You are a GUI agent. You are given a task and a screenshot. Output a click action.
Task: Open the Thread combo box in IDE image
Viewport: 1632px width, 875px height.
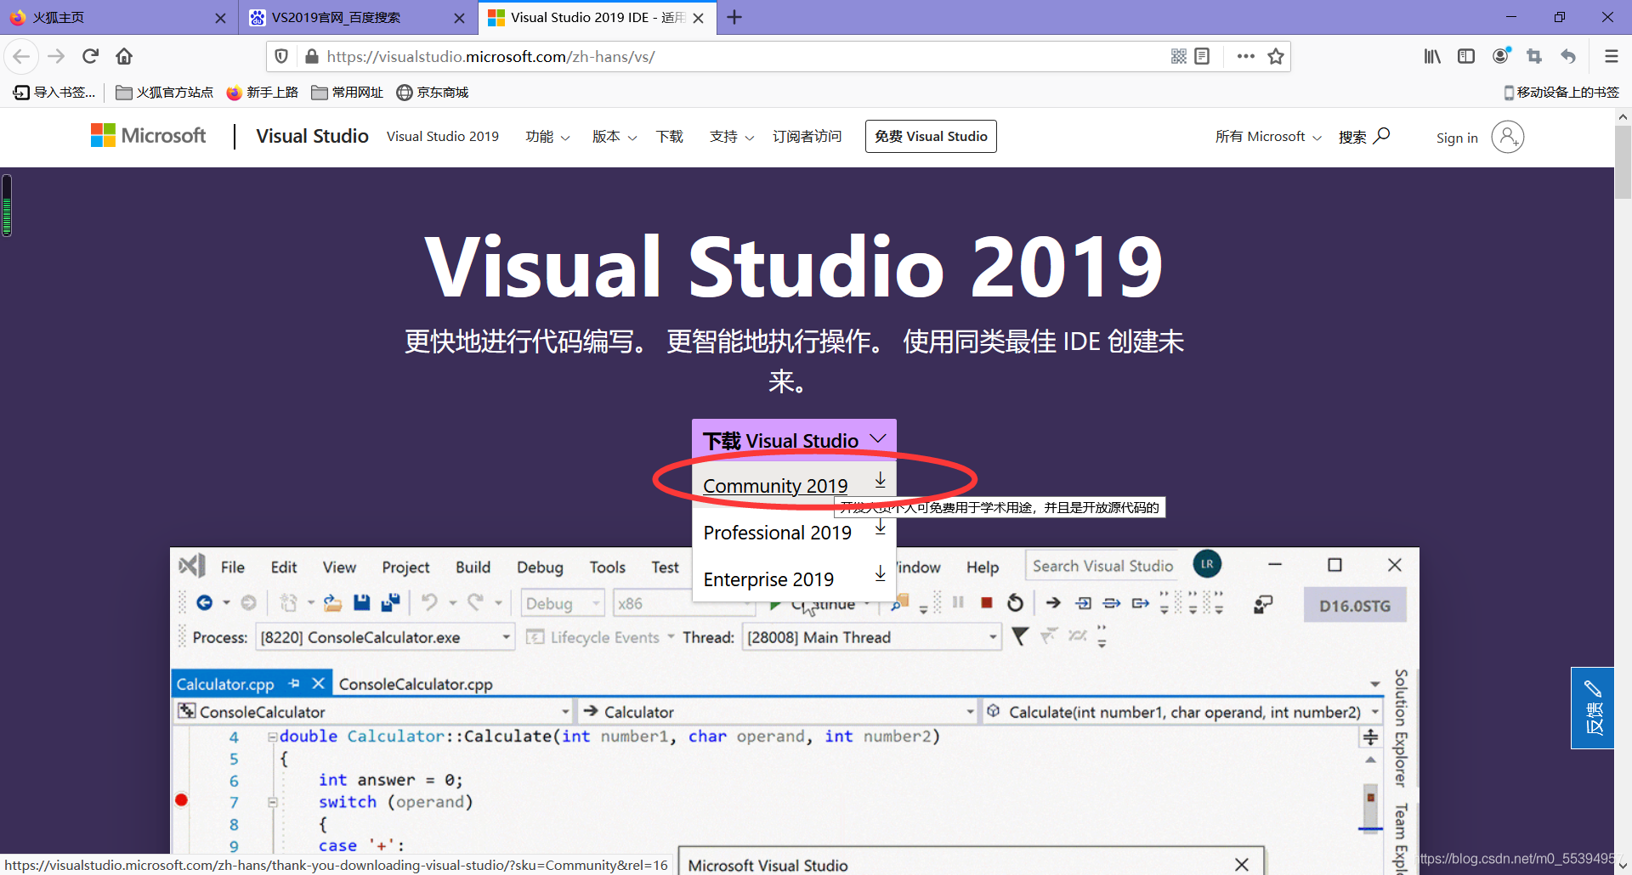coord(872,637)
